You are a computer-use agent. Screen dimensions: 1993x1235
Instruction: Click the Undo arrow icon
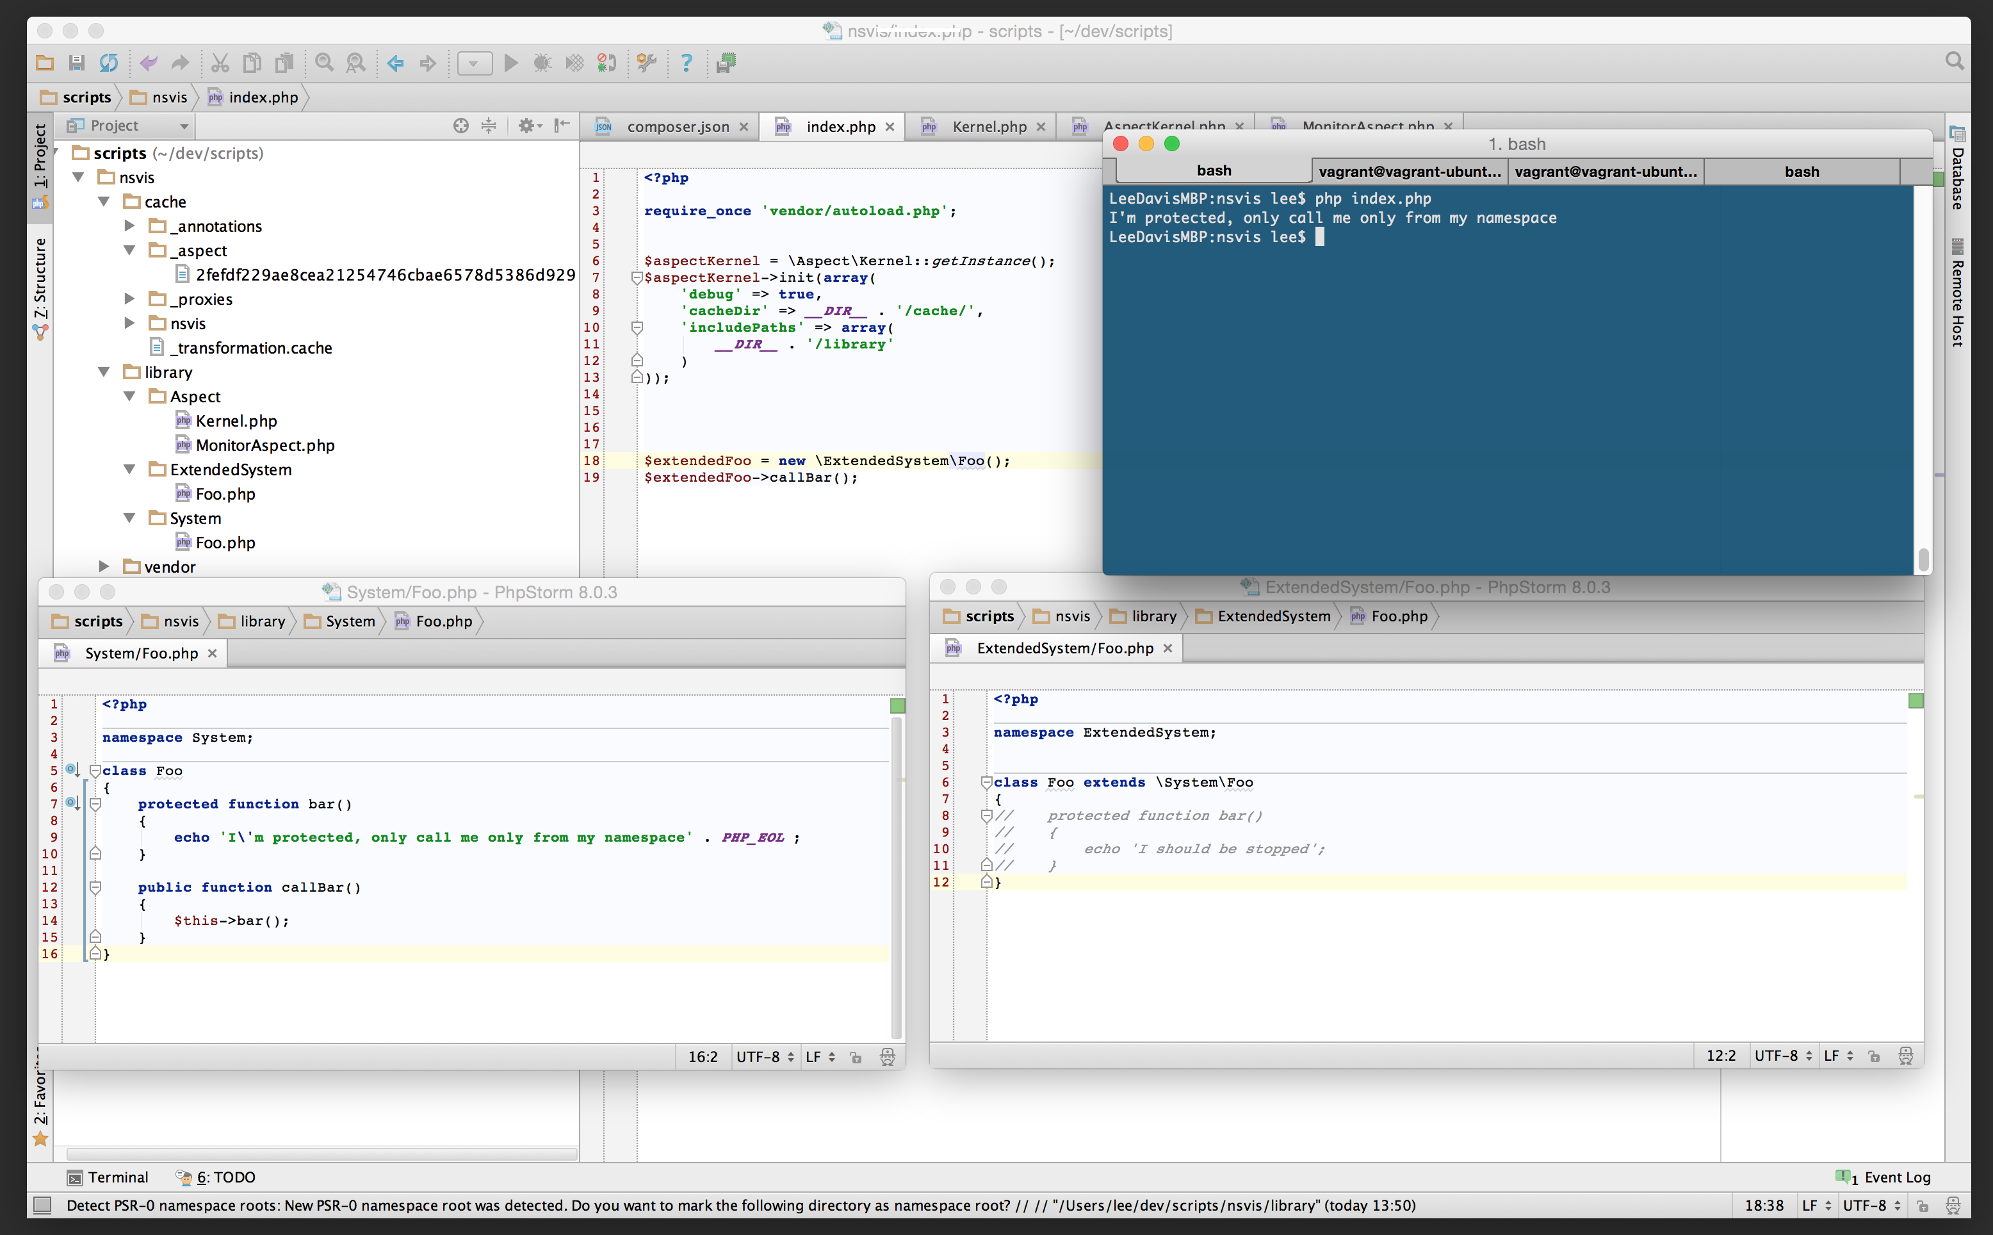[x=149, y=63]
